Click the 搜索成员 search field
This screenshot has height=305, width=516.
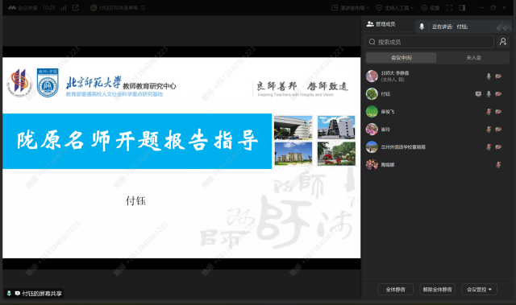point(430,42)
